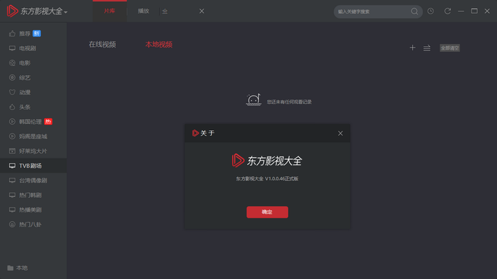
Task: Click version text 东方影视大全 V1.0.0.46正式版
Action: [x=267, y=178]
